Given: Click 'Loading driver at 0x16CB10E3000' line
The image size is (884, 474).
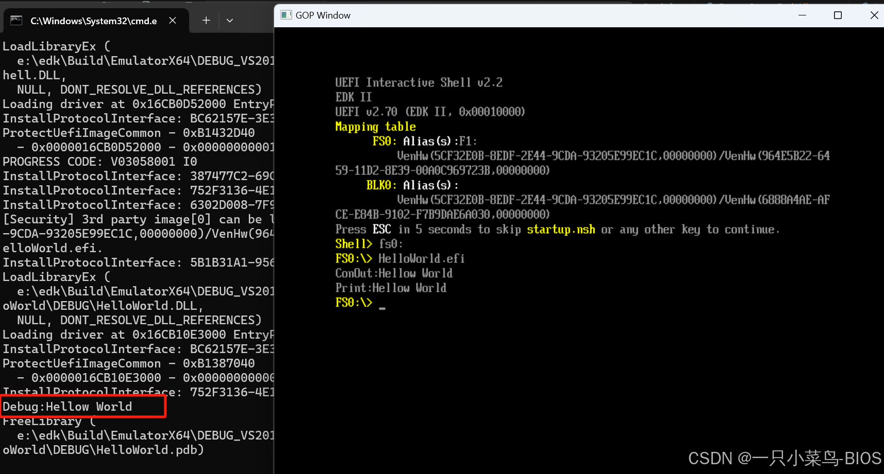Looking at the screenshot, I should (x=138, y=335).
